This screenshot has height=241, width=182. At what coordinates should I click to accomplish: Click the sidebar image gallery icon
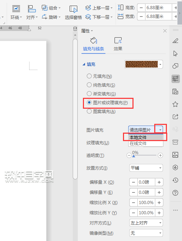(x=175, y=91)
